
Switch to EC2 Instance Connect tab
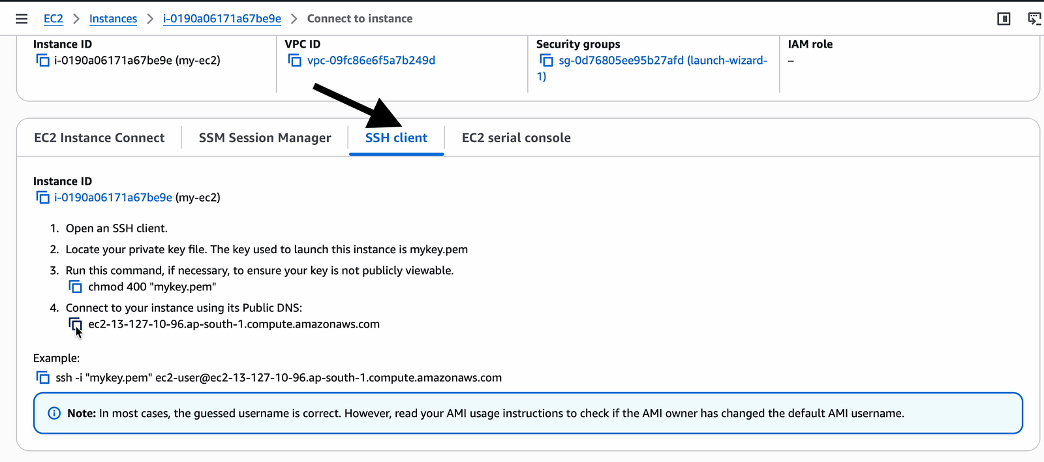tap(99, 138)
